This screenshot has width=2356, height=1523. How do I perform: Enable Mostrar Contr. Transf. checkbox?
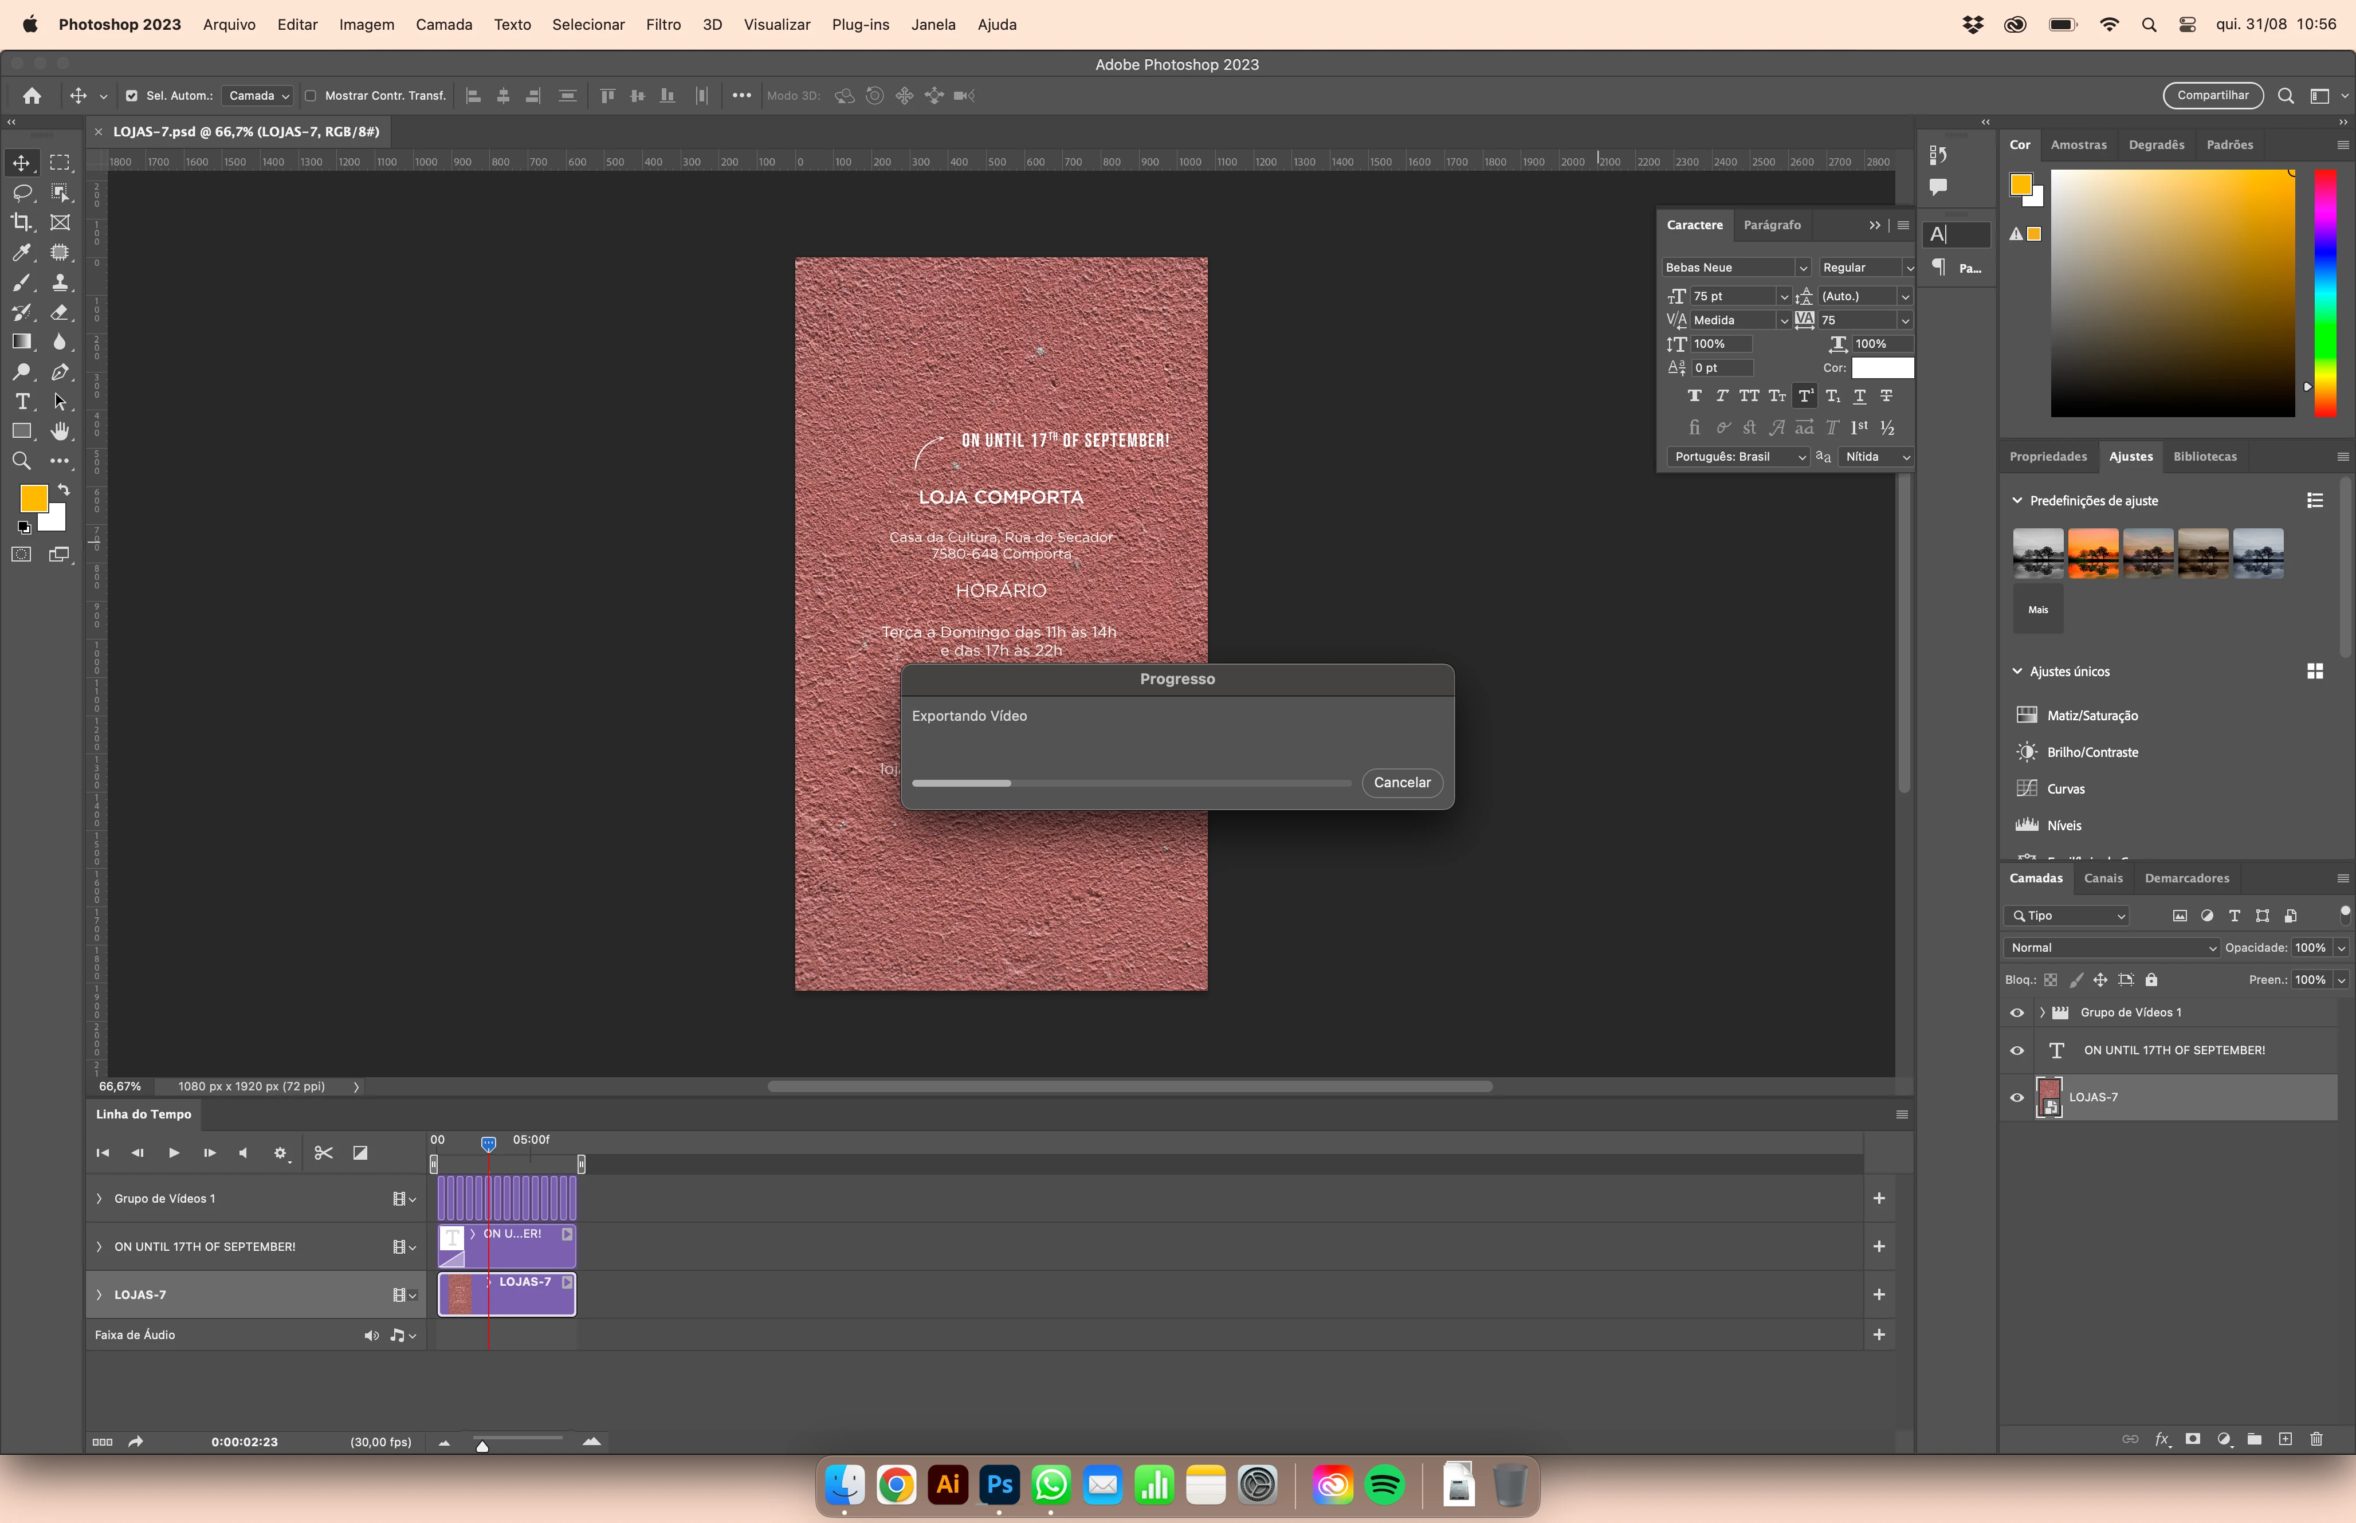coord(311,96)
